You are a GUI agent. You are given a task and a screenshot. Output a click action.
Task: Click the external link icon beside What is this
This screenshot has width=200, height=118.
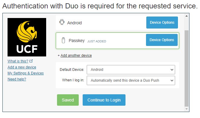31,61
